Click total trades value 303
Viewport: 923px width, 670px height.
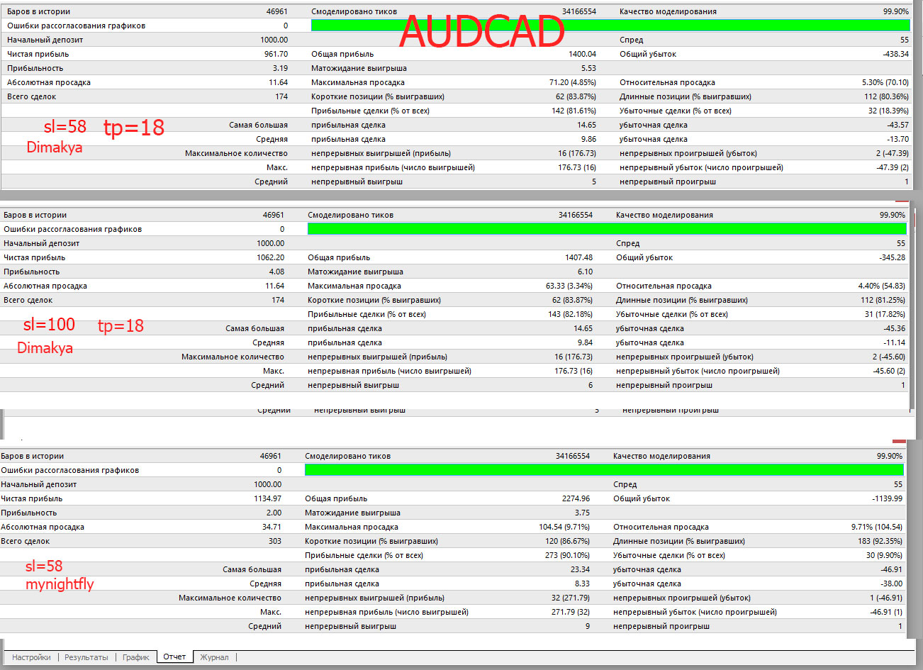pos(275,541)
